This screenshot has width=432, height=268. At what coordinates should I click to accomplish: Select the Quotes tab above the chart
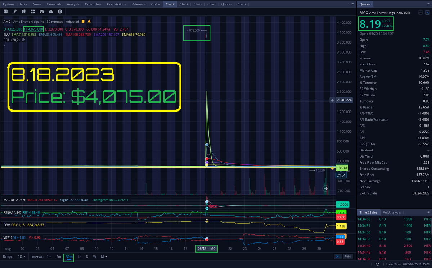[x=226, y=4]
